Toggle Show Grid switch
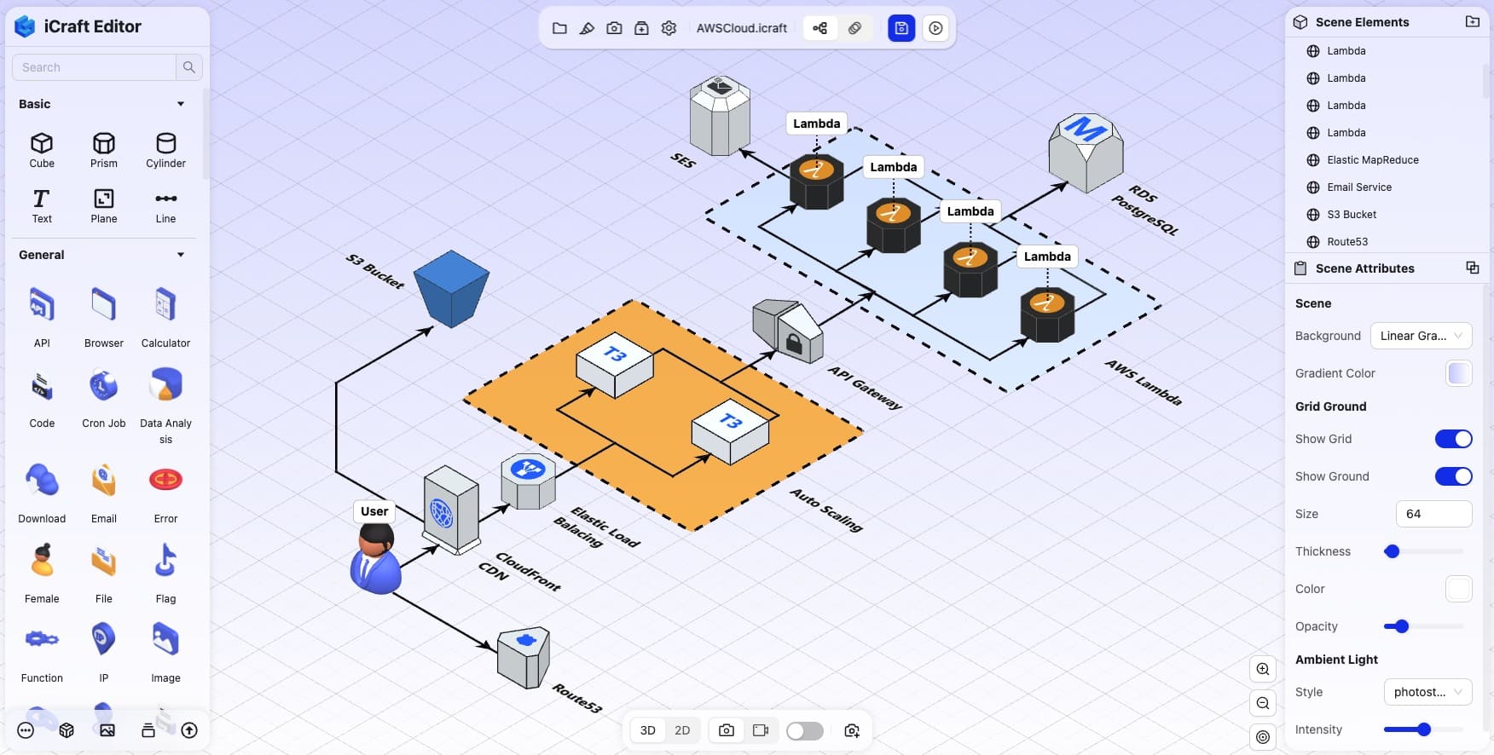This screenshot has height=755, width=1494. [1453, 439]
